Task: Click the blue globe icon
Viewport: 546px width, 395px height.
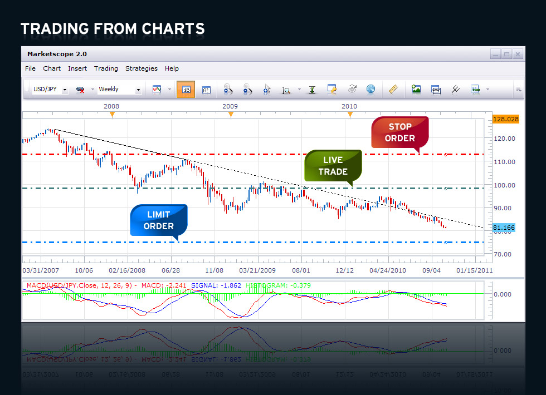Action: tap(371, 90)
